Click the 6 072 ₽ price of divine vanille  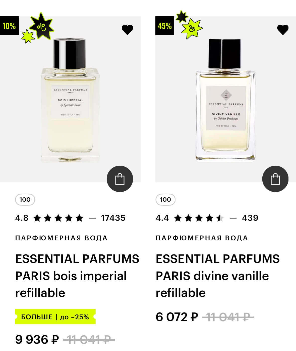point(177,317)
